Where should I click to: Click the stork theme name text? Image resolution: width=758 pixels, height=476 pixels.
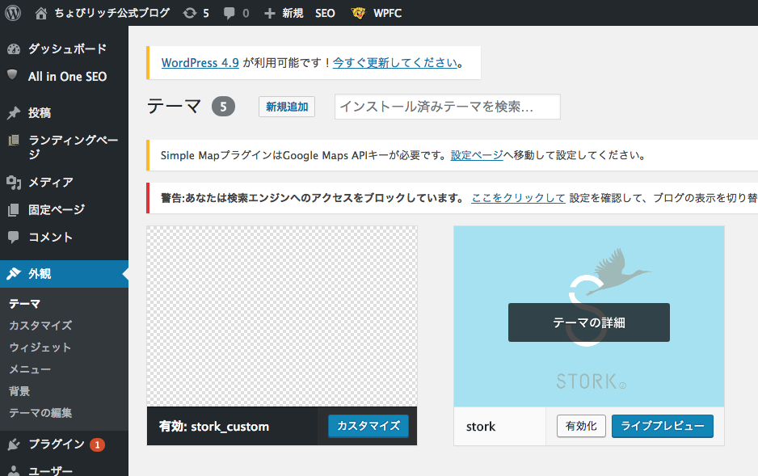(481, 427)
